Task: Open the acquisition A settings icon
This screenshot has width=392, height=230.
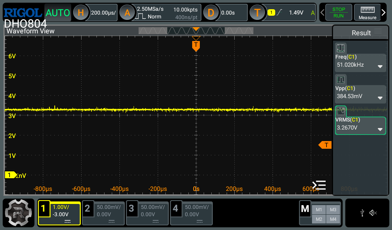Action: click(127, 13)
